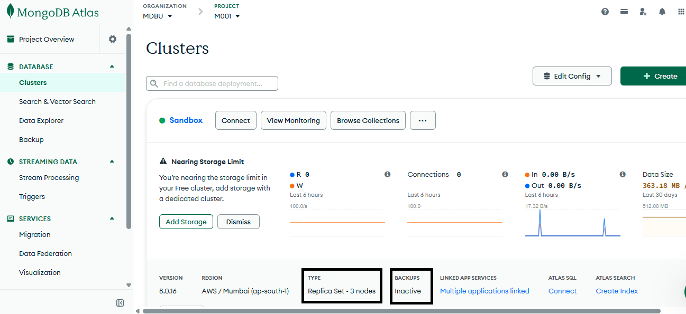Open the help question mark icon
Screen dimensions: 686x314
(x=605, y=12)
